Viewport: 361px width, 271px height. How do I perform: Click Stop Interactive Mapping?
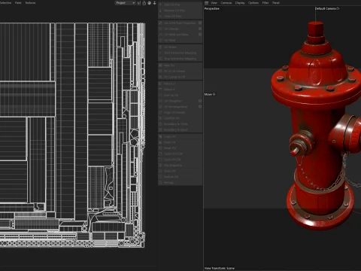coord(180,59)
